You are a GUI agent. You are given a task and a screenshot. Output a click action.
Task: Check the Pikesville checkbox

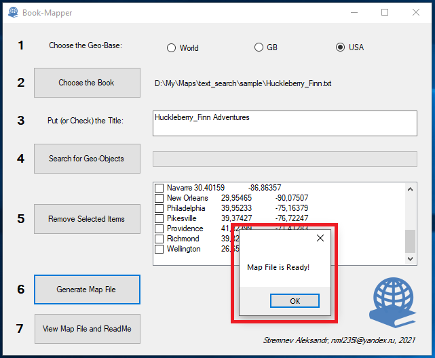tap(159, 218)
